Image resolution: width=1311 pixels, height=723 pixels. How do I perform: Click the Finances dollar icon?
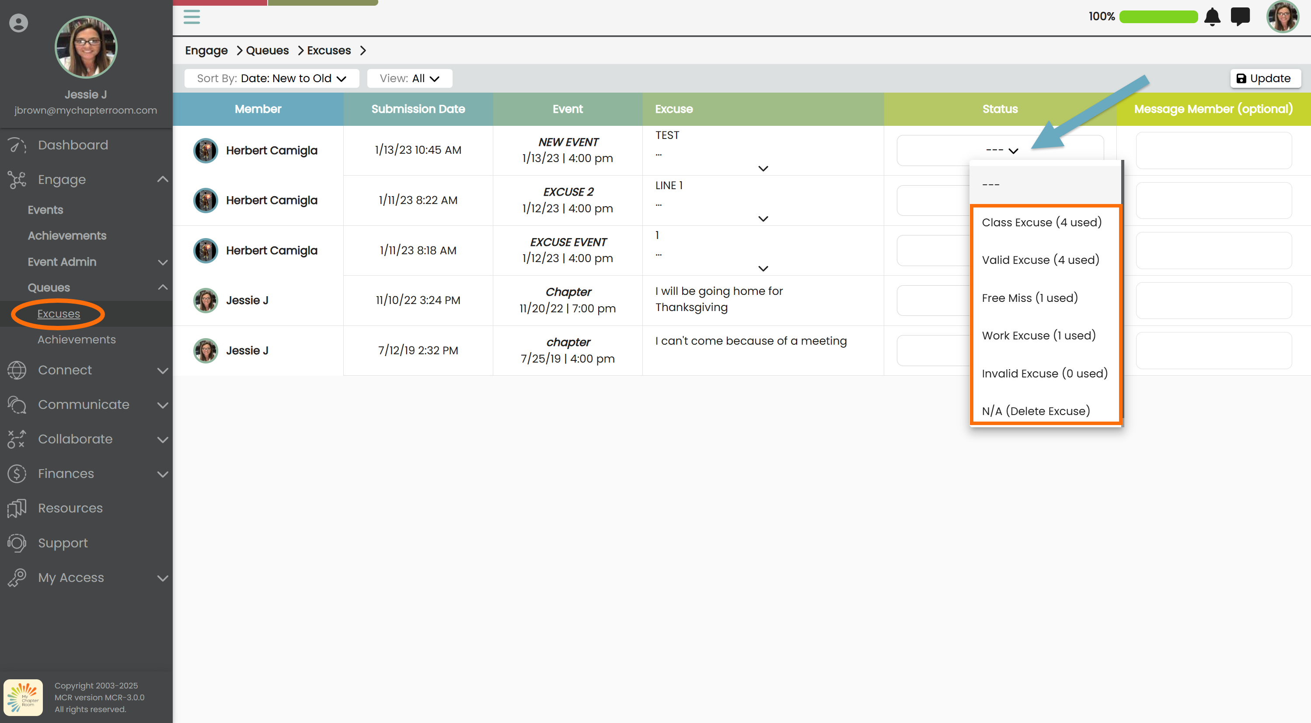click(x=17, y=474)
